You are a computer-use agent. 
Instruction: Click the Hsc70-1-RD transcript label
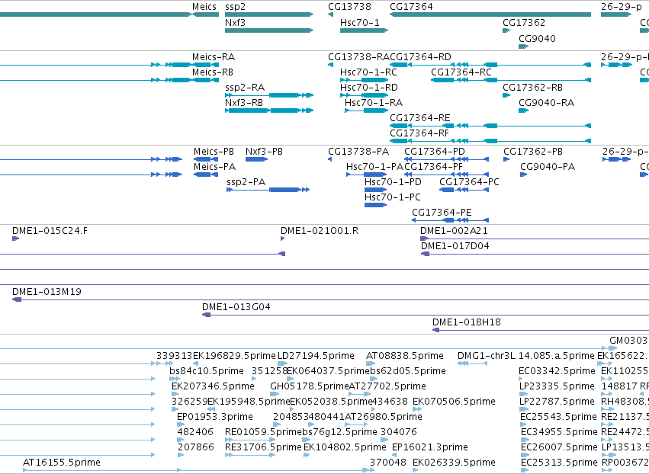[x=369, y=88]
